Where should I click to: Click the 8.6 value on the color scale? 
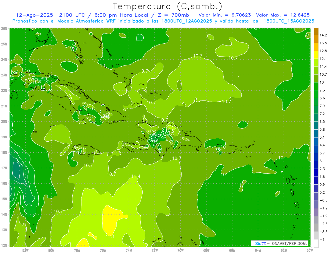322,98
